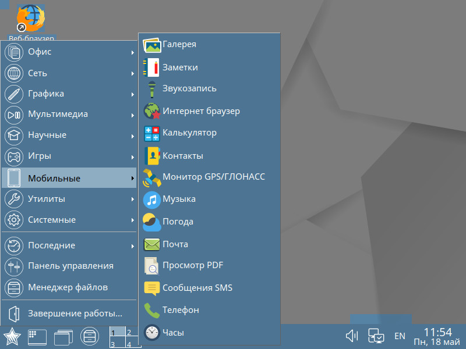Click the EN keyboard layout indicator
This screenshot has width=466, height=349.
coord(400,336)
